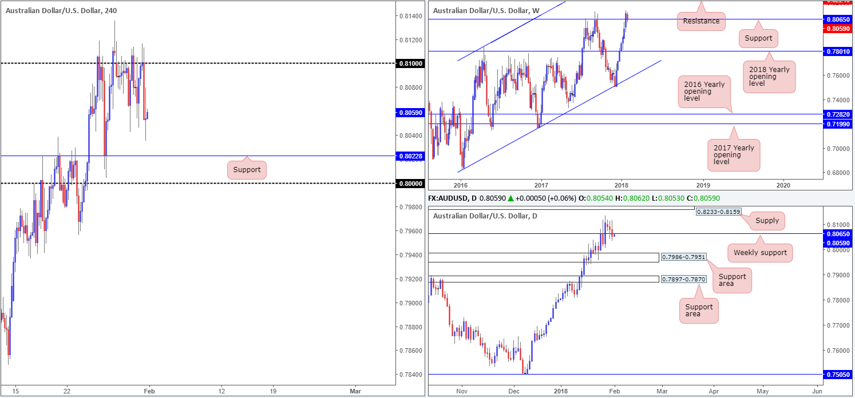This screenshot has width=855, height=398.
Task: Click the 0.79000 axis value on the daily chart
Action: [840, 275]
